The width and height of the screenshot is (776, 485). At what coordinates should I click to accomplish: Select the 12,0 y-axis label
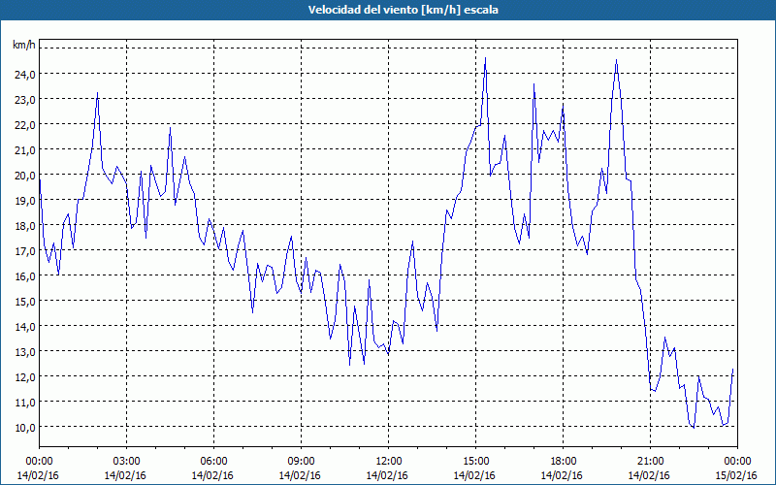[x=25, y=377]
